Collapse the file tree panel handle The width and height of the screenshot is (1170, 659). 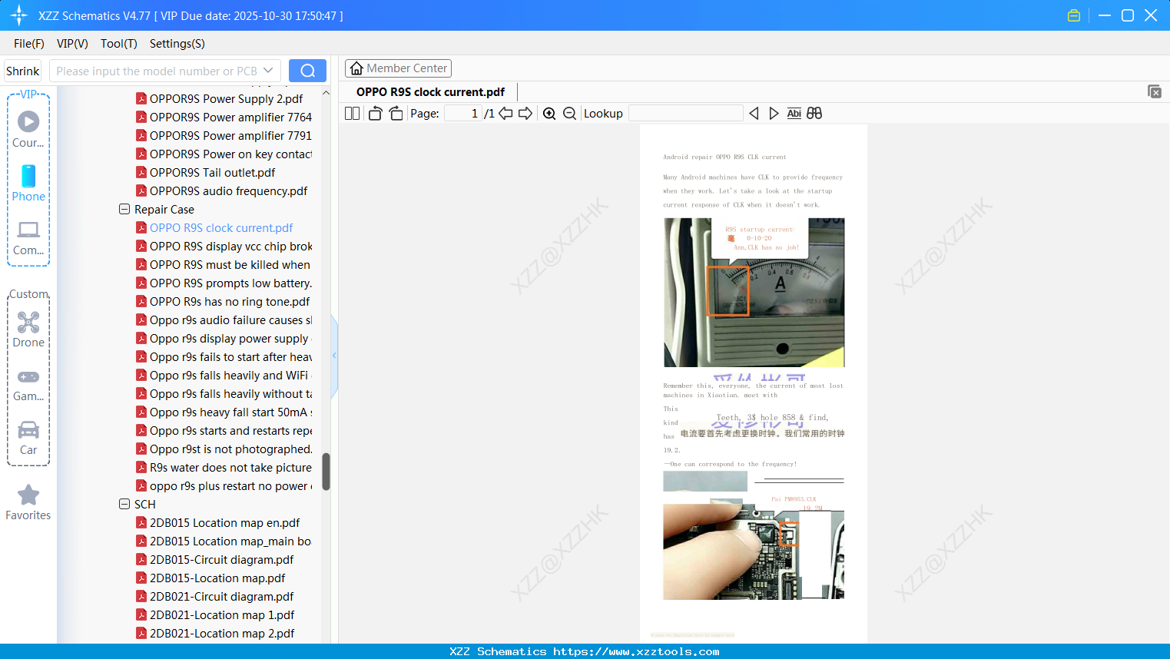pos(334,356)
